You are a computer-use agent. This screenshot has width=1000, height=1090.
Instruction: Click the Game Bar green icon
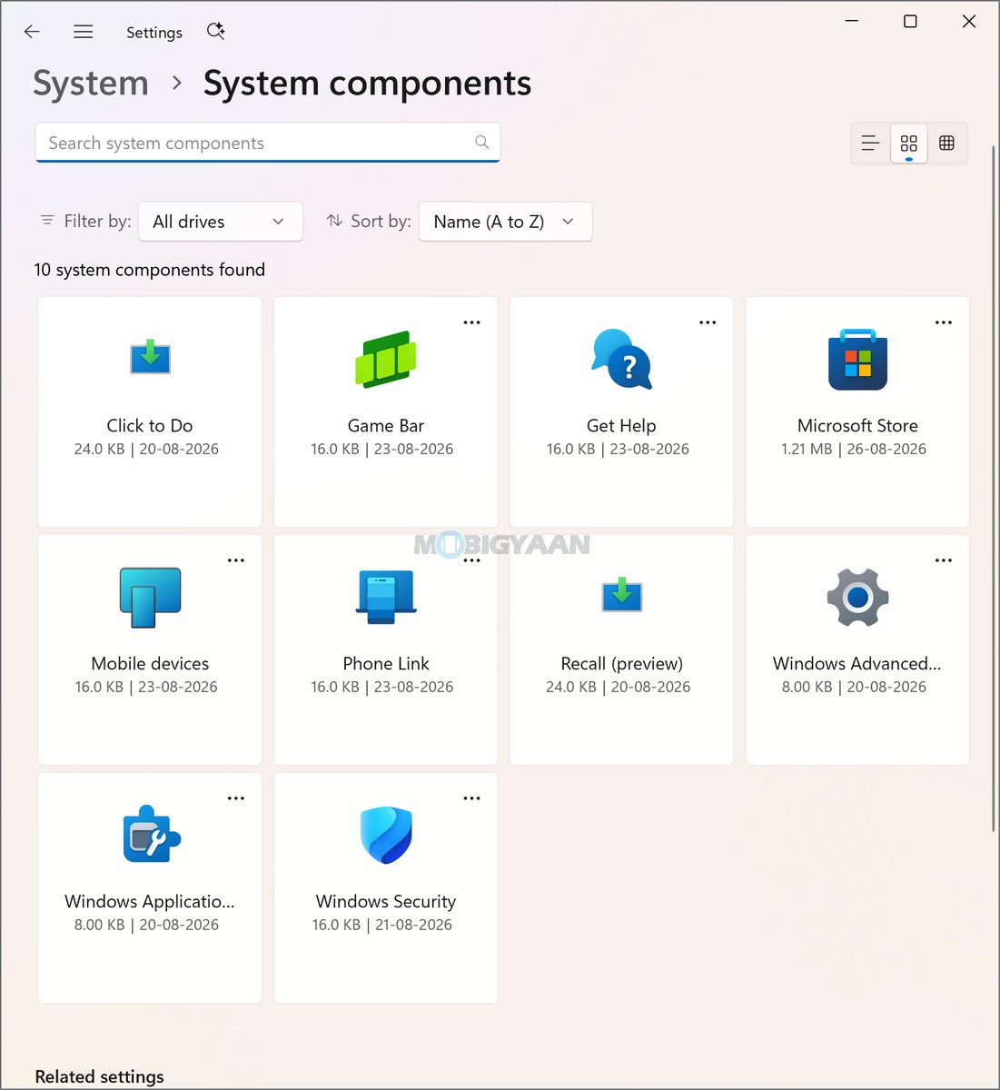[386, 360]
